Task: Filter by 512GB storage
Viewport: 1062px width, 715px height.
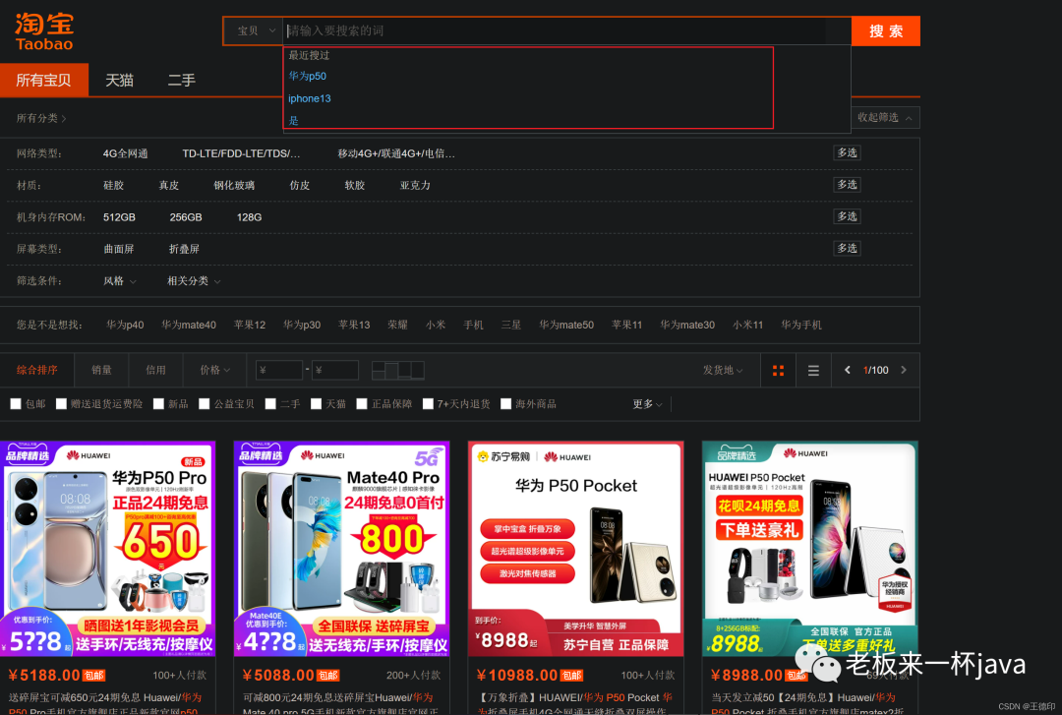Action: pyautogui.click(x=119, y=217)
